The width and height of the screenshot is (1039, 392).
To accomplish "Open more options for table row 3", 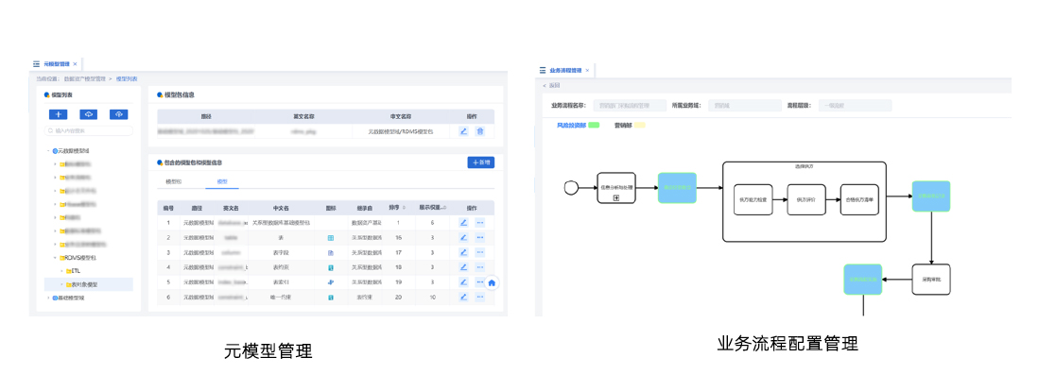I will (x=479, y=253).
